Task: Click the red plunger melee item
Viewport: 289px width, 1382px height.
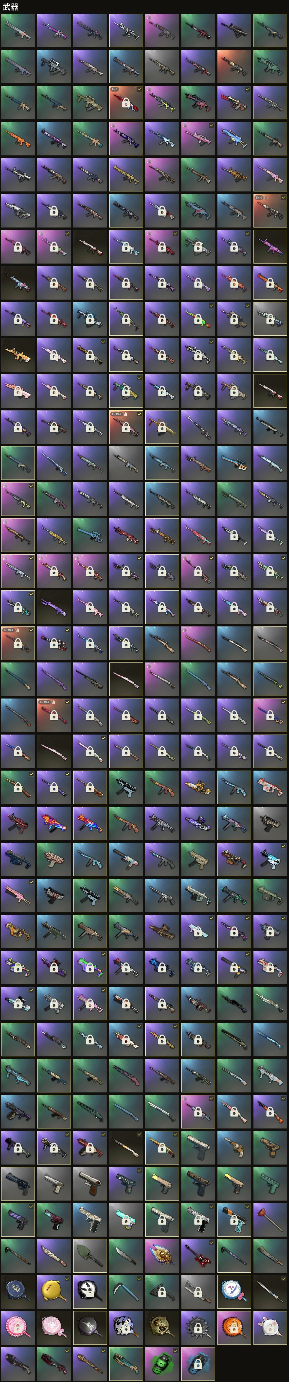Action: click(x=270, y=1220)
